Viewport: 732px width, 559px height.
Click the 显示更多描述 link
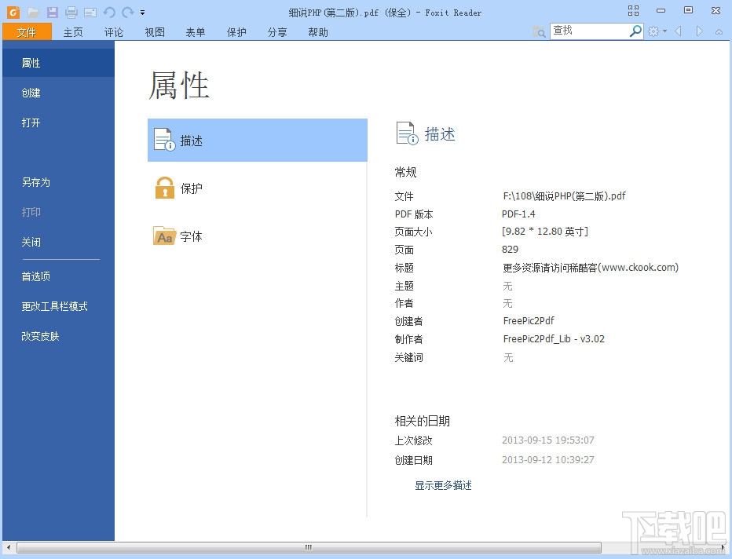[442, 485]
